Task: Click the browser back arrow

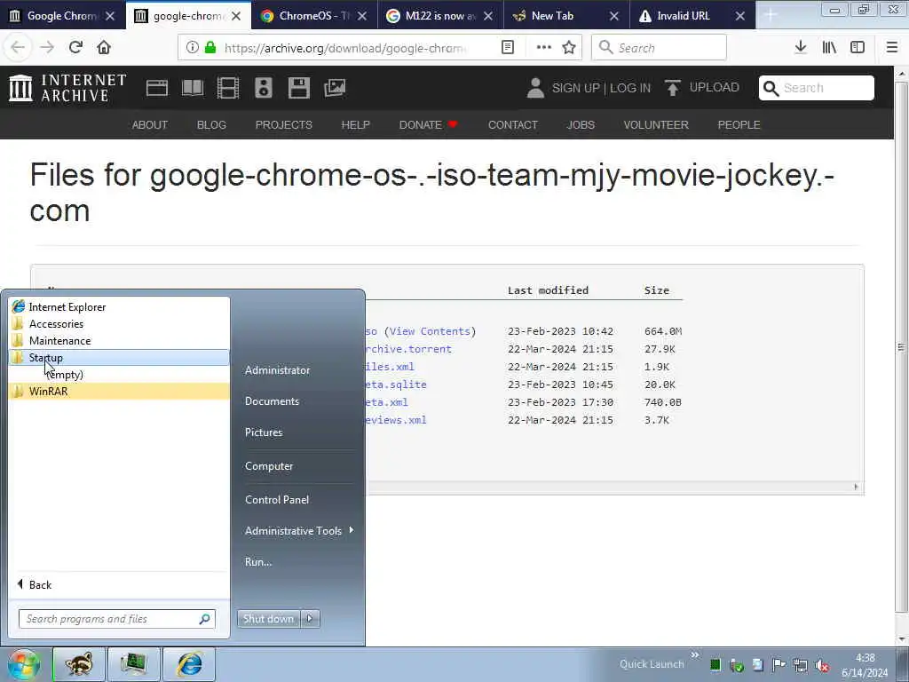Action: [18, 47]
